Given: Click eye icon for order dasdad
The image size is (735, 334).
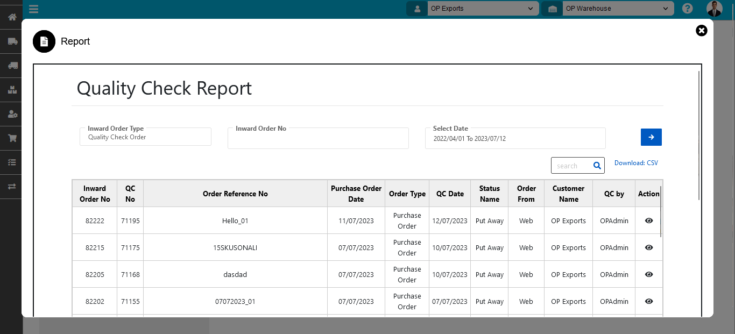Looking at the screenshot, I should [648, 274].
